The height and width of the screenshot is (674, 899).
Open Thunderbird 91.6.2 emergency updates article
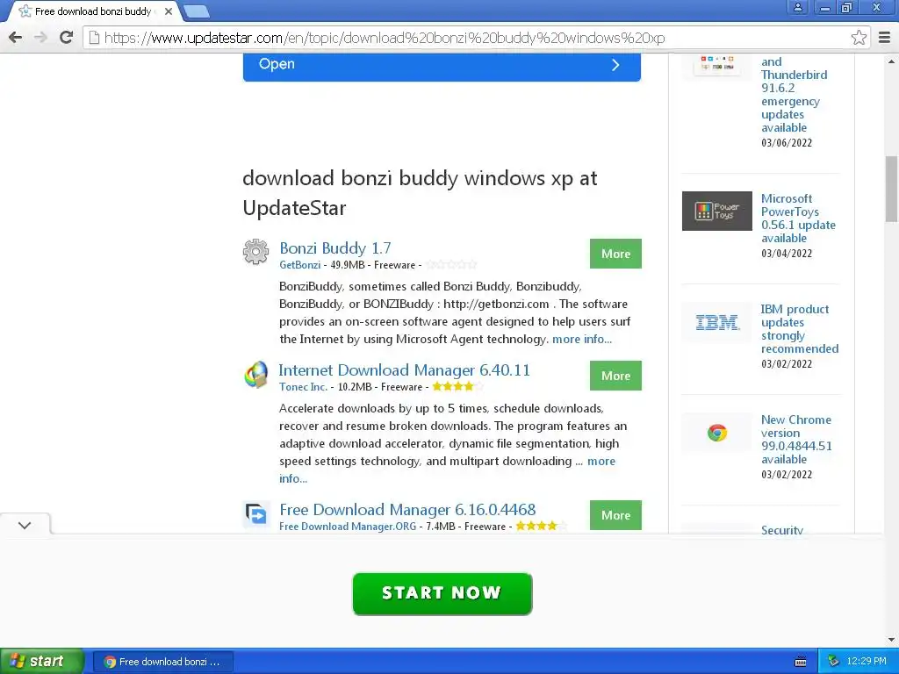click(794, 95)
